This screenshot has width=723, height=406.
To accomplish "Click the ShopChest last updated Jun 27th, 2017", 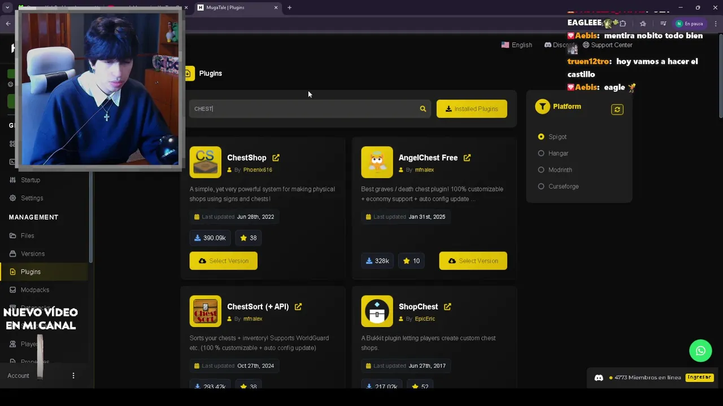I will click(x=406, y=366).
